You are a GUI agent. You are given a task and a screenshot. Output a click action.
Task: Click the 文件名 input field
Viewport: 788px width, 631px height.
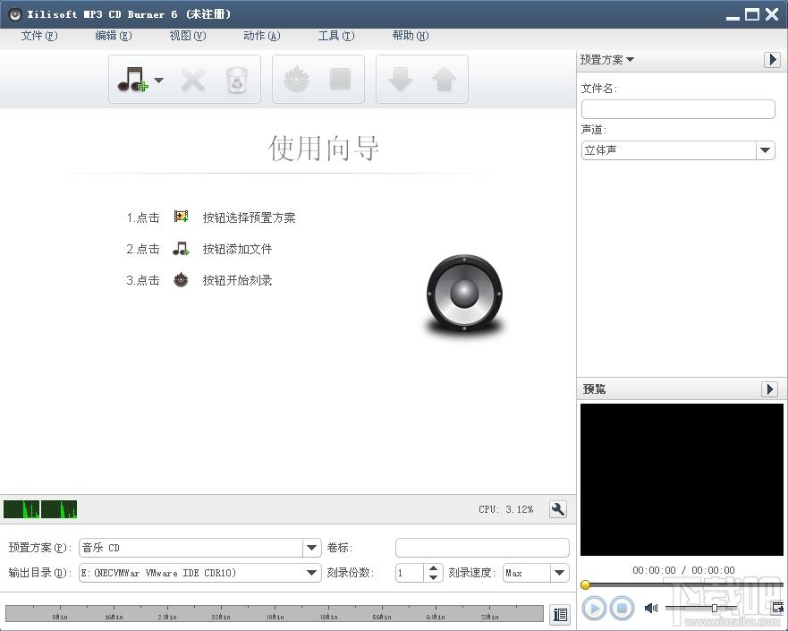[x=678, y=109]
